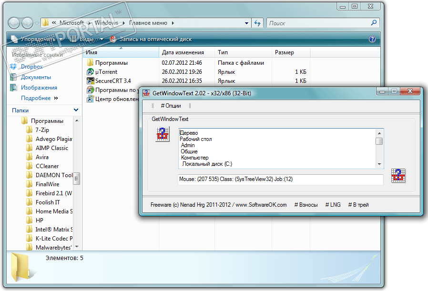Sort by Дата изменения column header
The height and width of the screenshot is (291, 428).
(187, 52)
